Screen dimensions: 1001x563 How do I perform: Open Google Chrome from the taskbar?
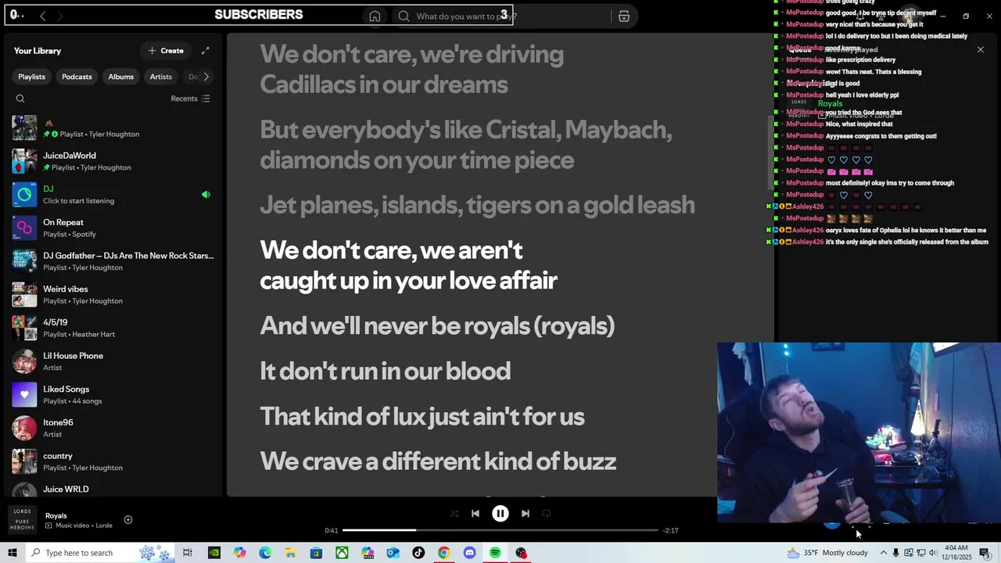(443, 553)
